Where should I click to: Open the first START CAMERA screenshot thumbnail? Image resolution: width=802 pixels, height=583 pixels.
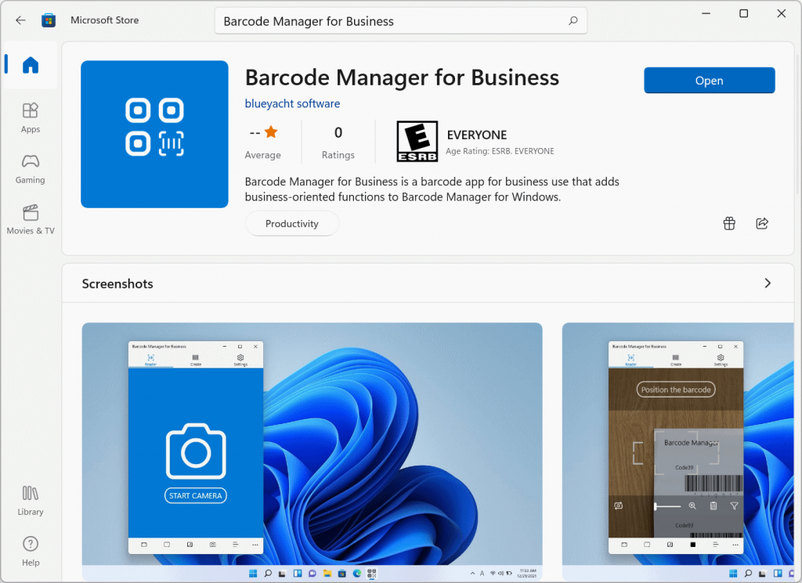tap(312, 452)
